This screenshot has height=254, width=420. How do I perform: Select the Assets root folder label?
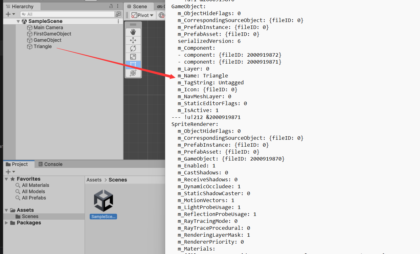point(25,210)
